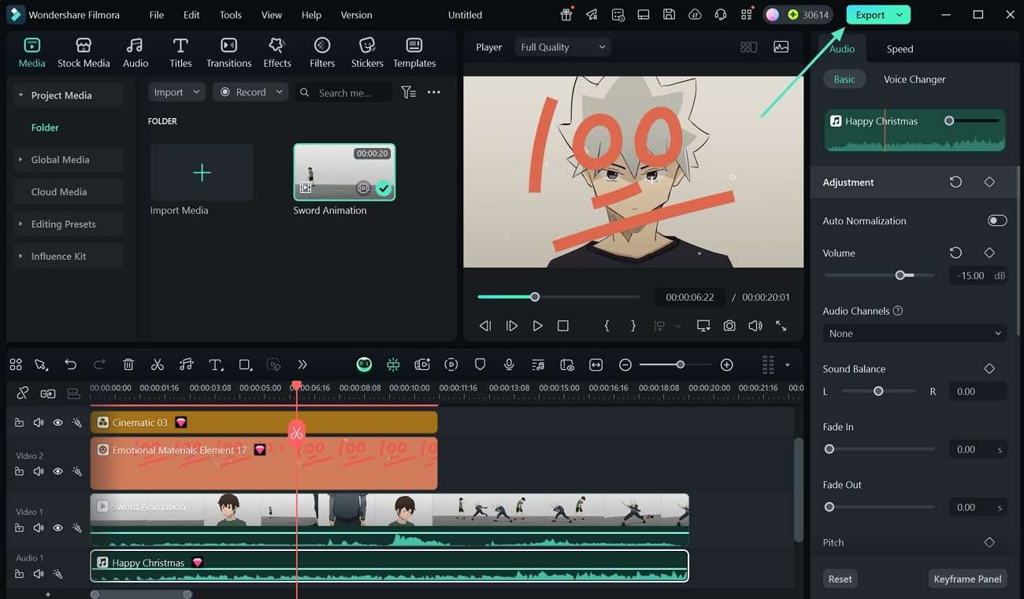Open the Stock Media panel
Image resolution: width=1024 pixels, height=599 pixels.
[x=83, y=53]
